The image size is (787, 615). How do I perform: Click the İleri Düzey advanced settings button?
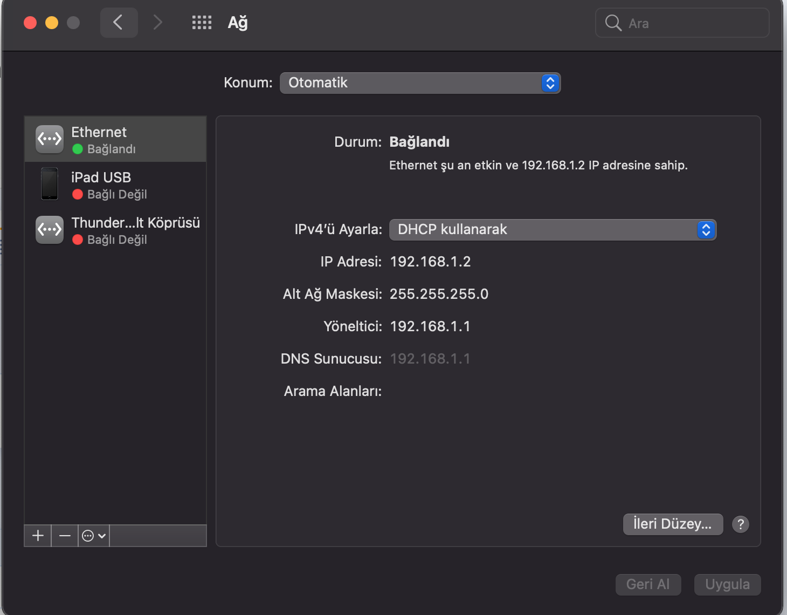pyautogui.click(x=673, y=524)
